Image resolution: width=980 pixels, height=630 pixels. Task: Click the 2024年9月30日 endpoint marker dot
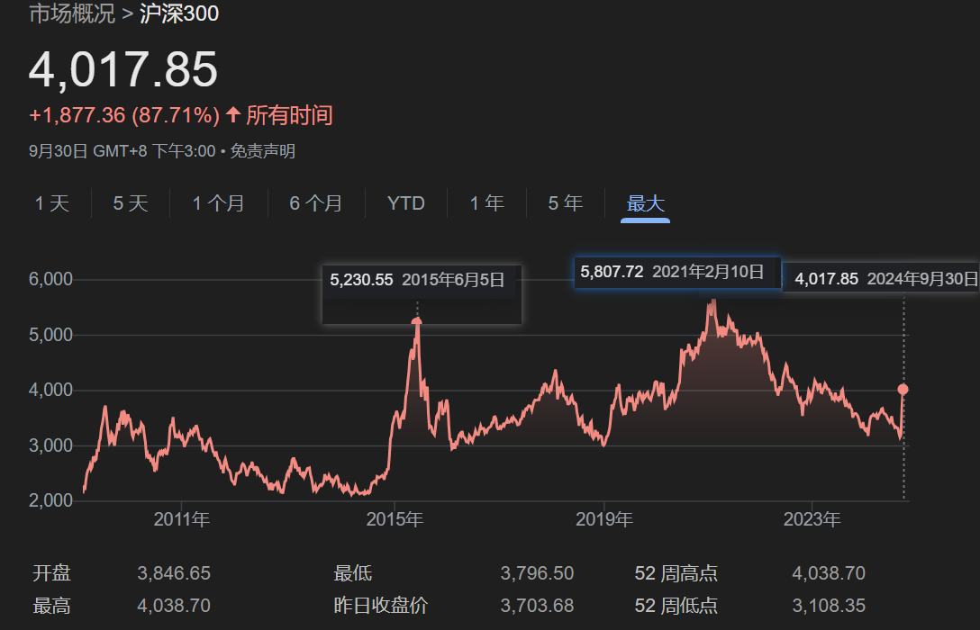coord(903,390)
